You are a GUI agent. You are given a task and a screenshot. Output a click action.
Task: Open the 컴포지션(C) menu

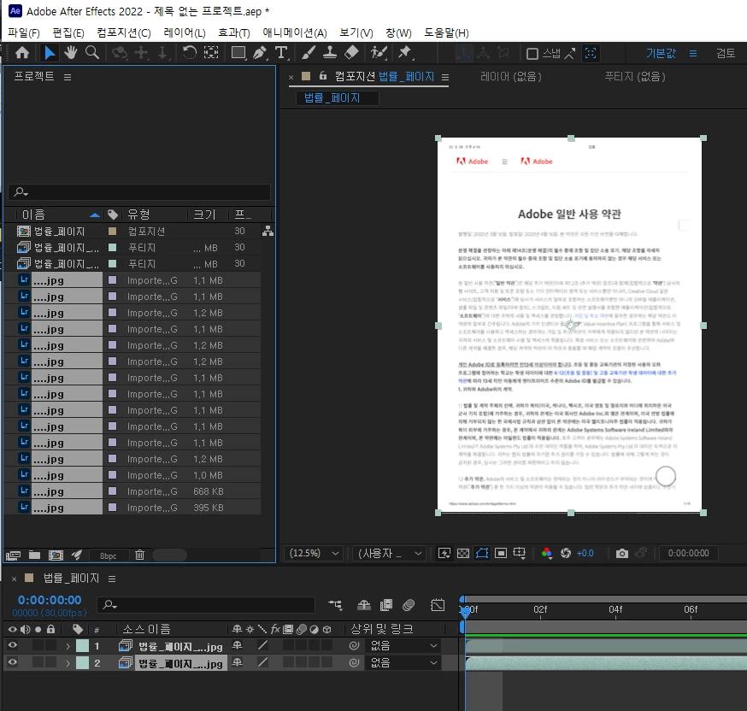coord(124,32)
